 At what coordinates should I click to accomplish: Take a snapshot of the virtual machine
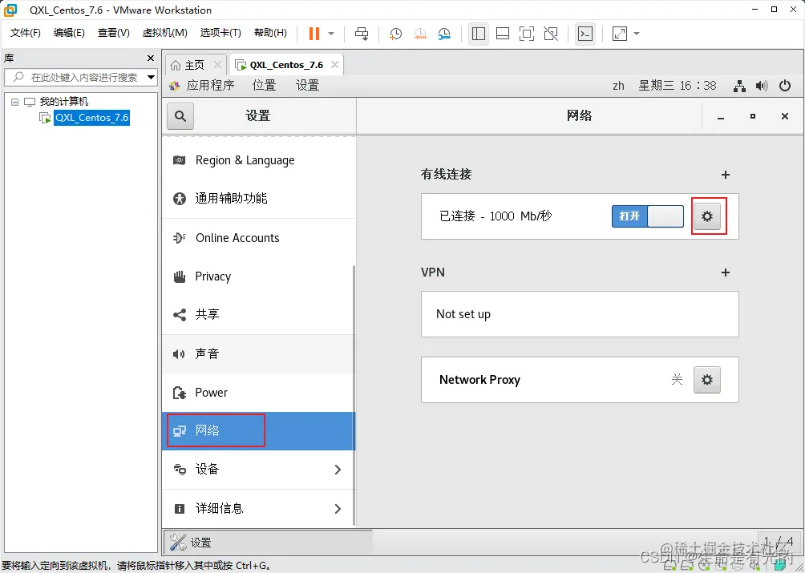click(x=394, y=33)
